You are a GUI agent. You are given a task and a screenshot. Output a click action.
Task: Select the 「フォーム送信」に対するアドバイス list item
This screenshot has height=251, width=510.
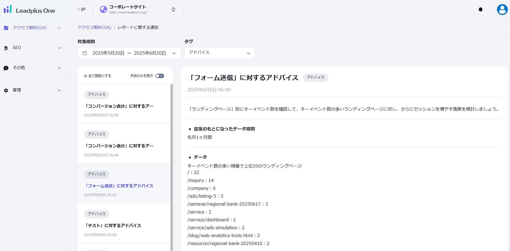pos(124,184)
